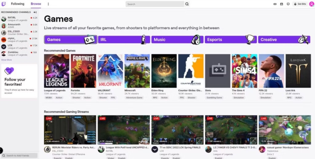Open The Sims 4 game cover

[x=245, y=71]
